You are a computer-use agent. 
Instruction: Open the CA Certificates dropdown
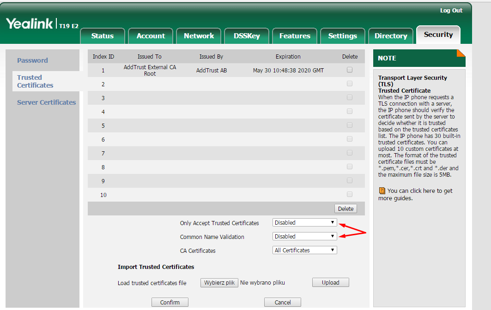click(304, 250)
